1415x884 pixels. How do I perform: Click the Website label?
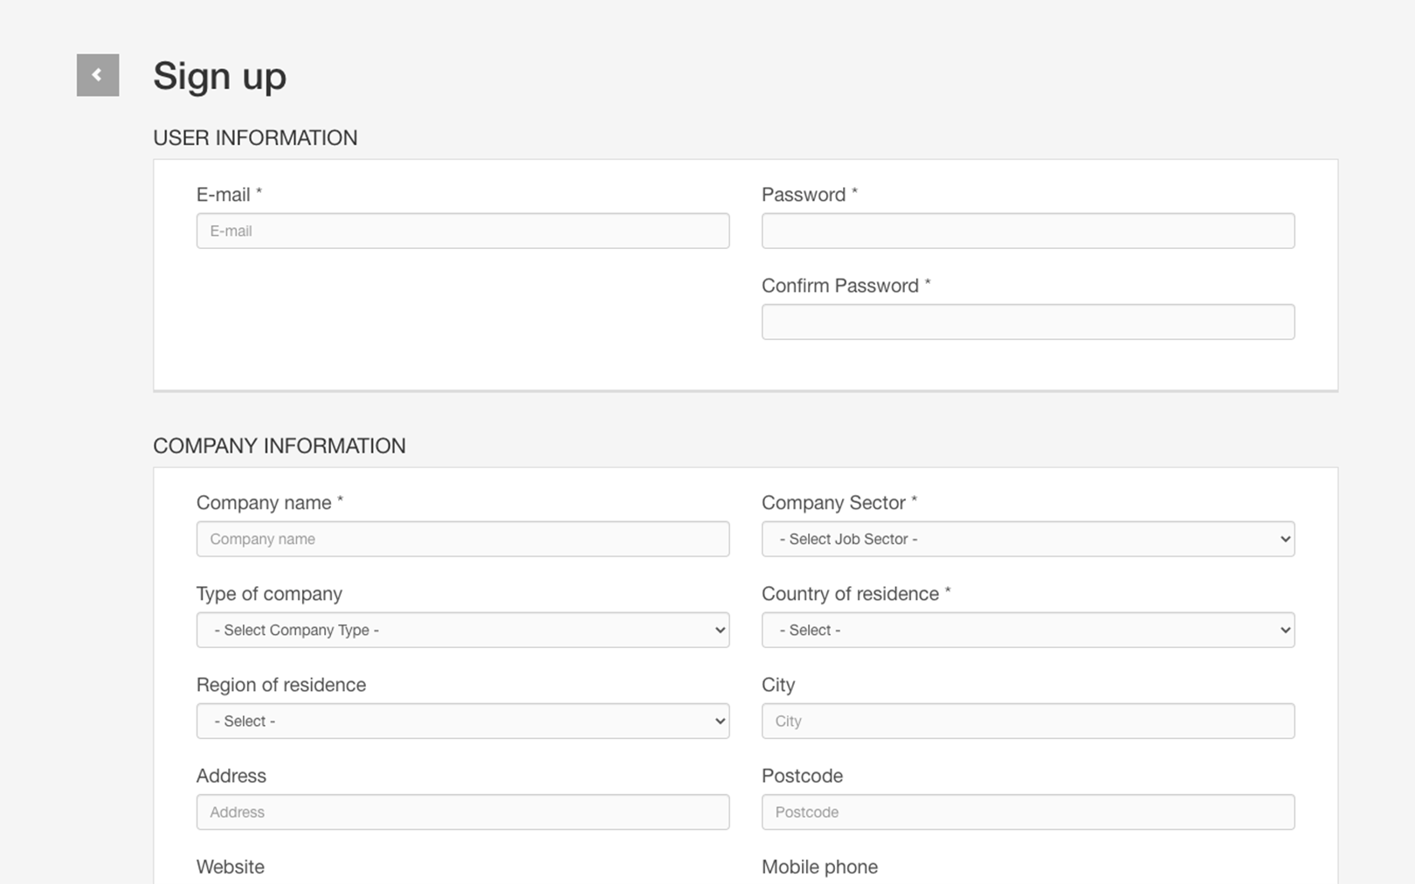click(x=231, y=867)
